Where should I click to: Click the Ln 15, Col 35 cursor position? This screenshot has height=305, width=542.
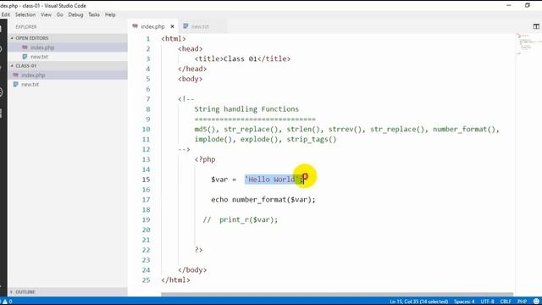coord(418,302)
